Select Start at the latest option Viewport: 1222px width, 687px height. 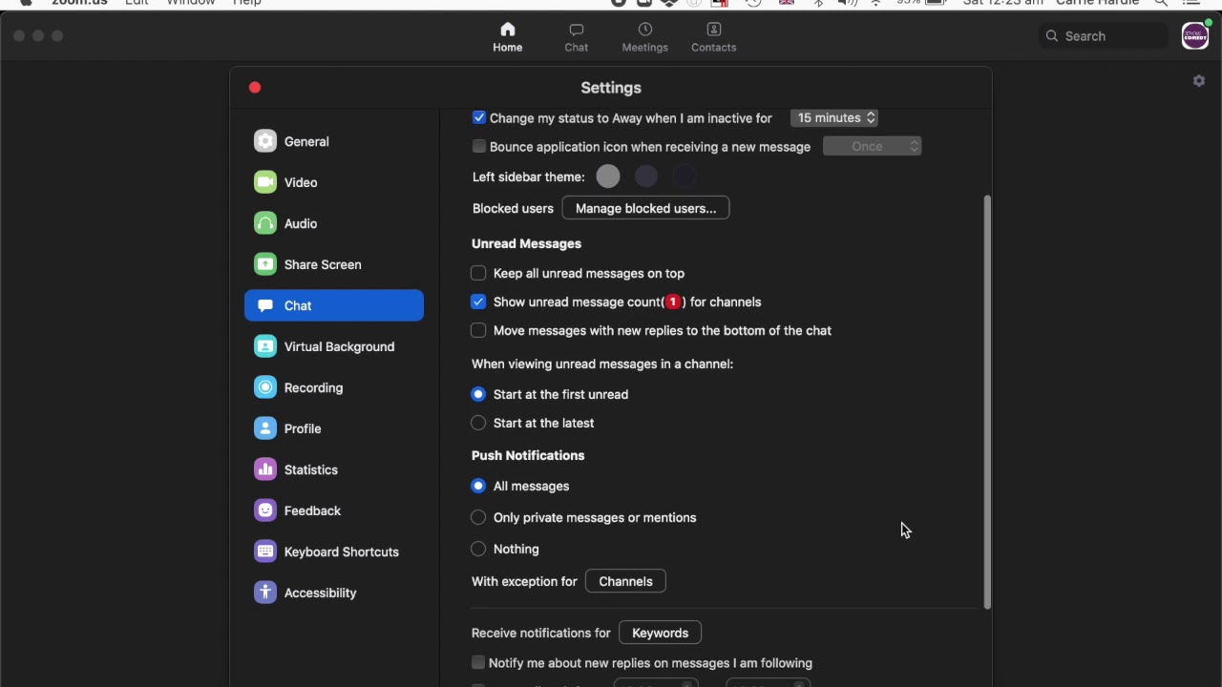pyautogui.click(x=478, y=423)
